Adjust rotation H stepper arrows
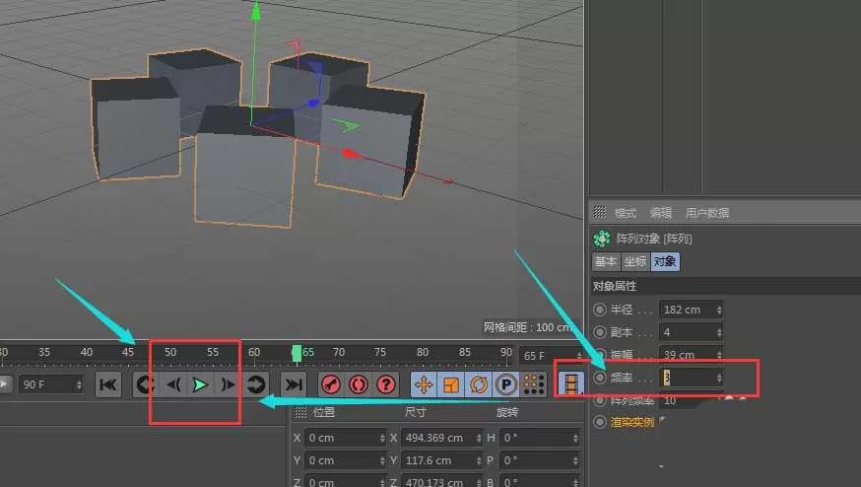Image resolution: width=861 pixels, height=487 pixels. (x=575, y=438)
